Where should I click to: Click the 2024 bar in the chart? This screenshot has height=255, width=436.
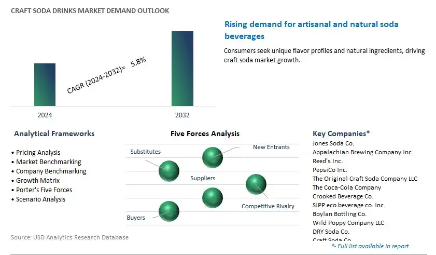click(45, 85)
